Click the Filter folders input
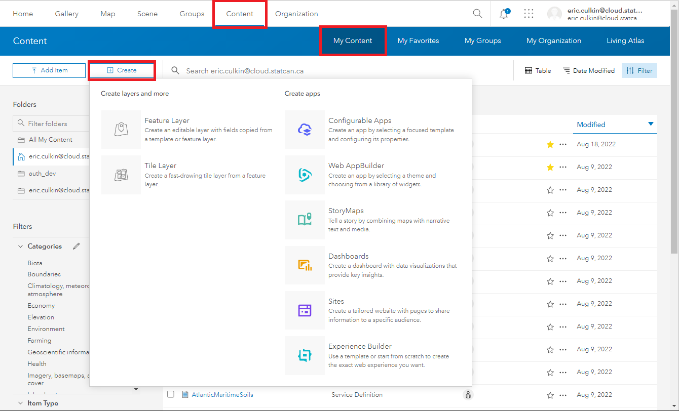This screenshot has height=411, width=679. 51,123
